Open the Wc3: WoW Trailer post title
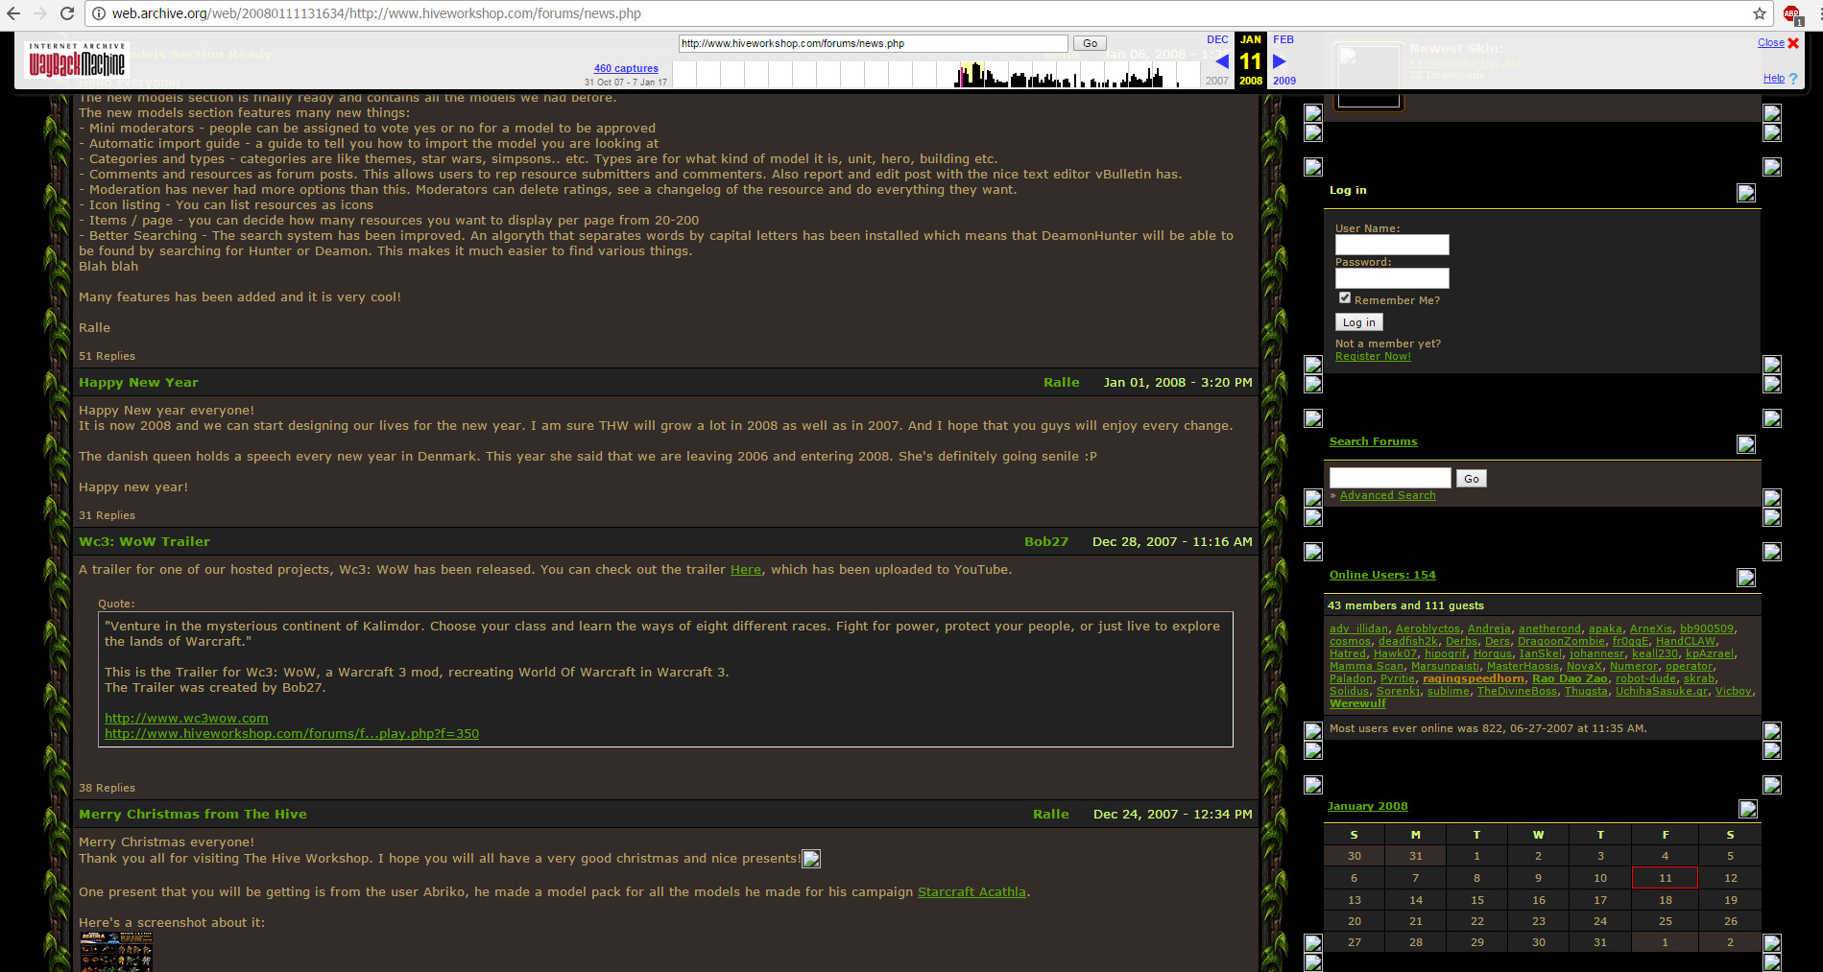This screenshot has height=972, width=1823. tap(144, 541)
